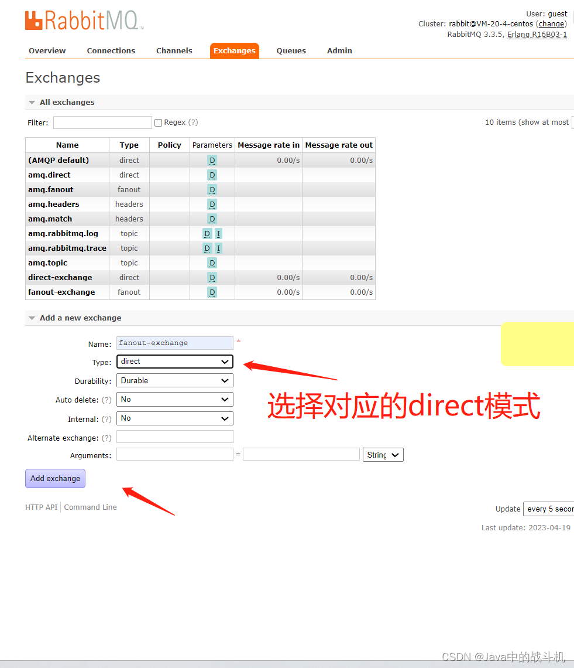574x668 pixels.
Task: Open the Update interval dropdown
Action: 548,509
